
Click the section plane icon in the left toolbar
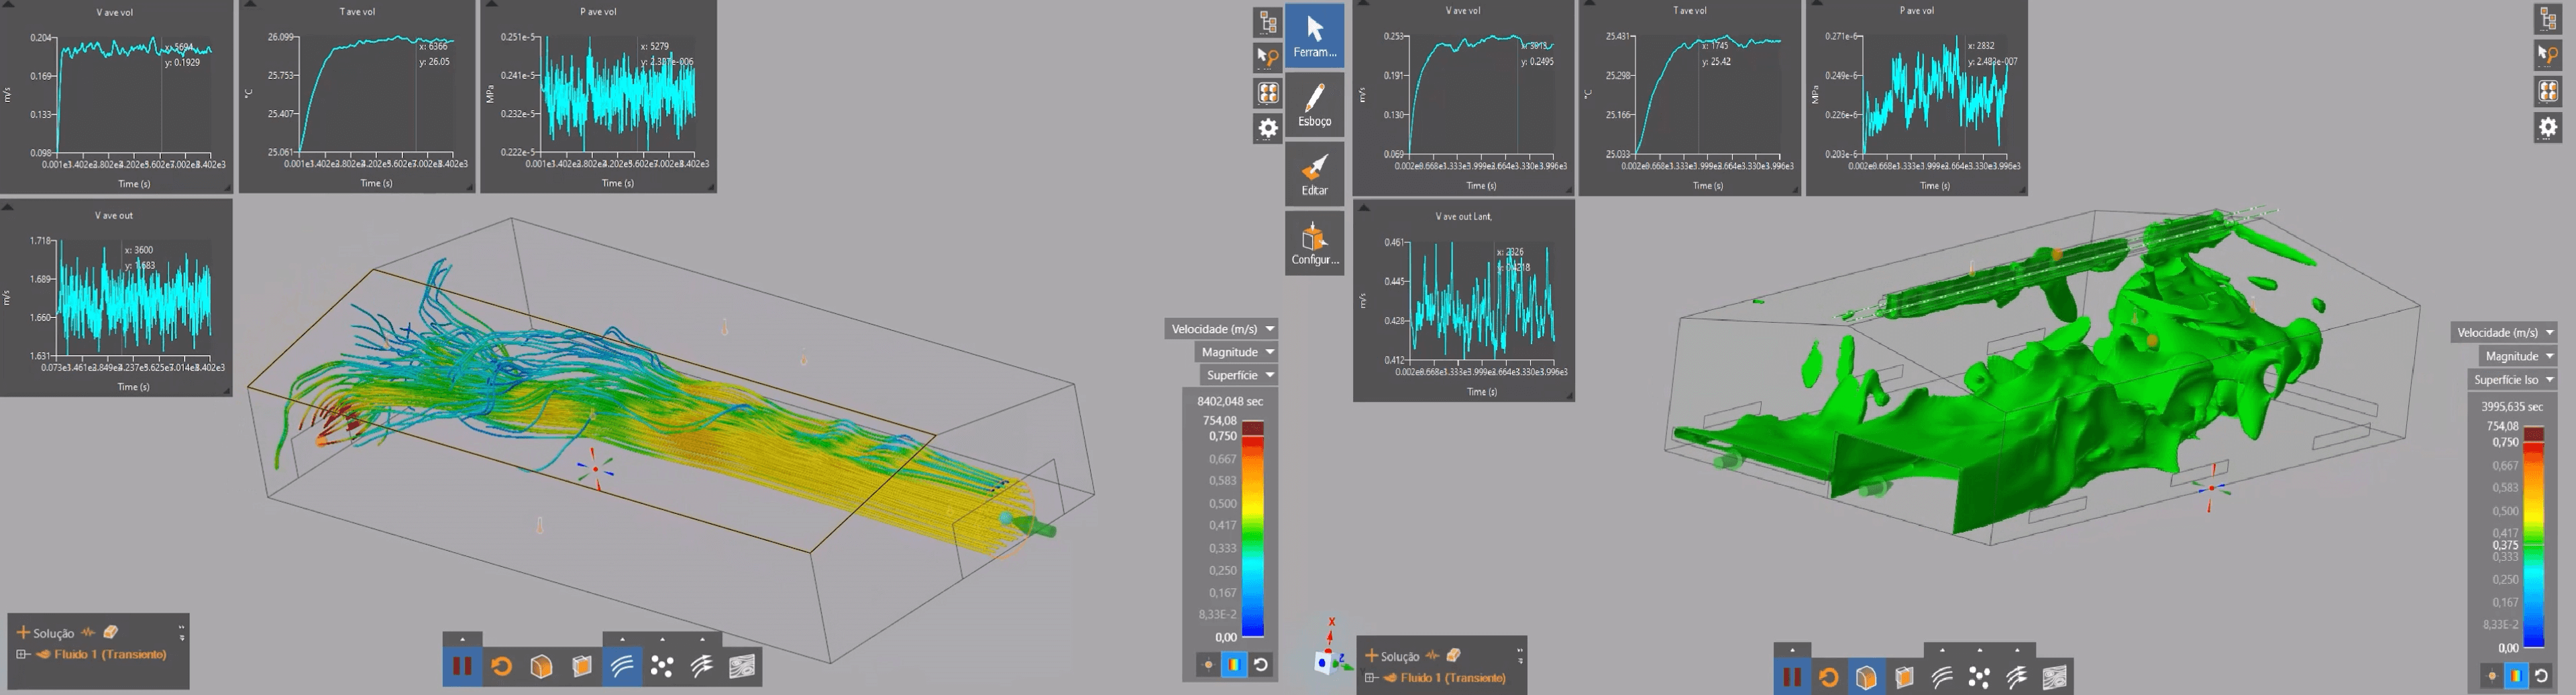[x=582, y=666]
